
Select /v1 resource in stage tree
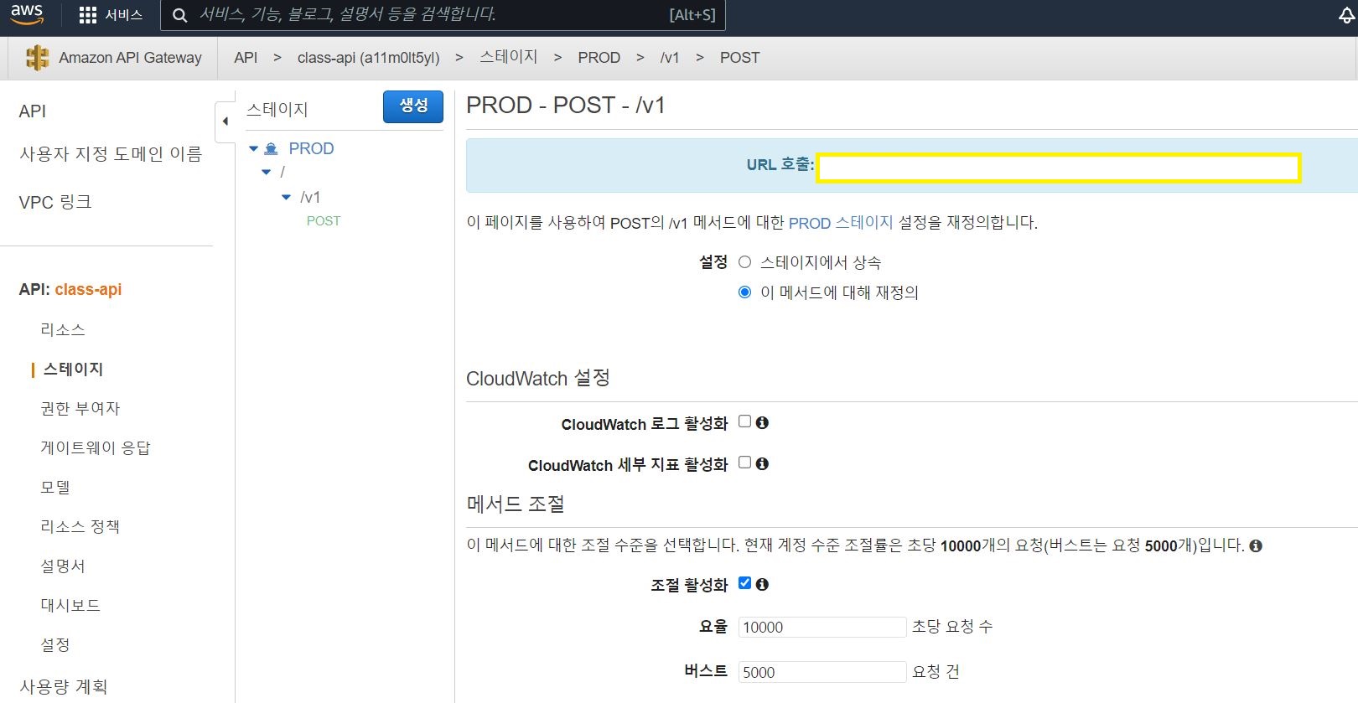click(x=310, y=198)
